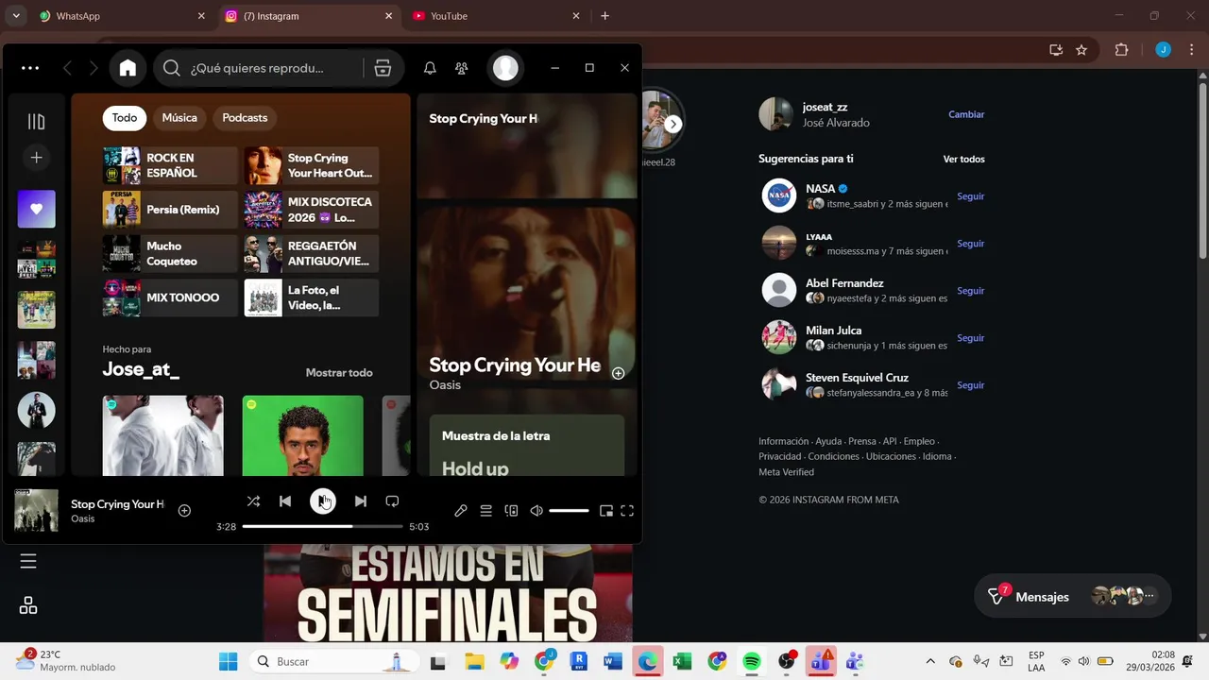The height and width of the screenshot is (680, 1209).
Task: Open Spotify notifications bell
Action: point(430,68)
